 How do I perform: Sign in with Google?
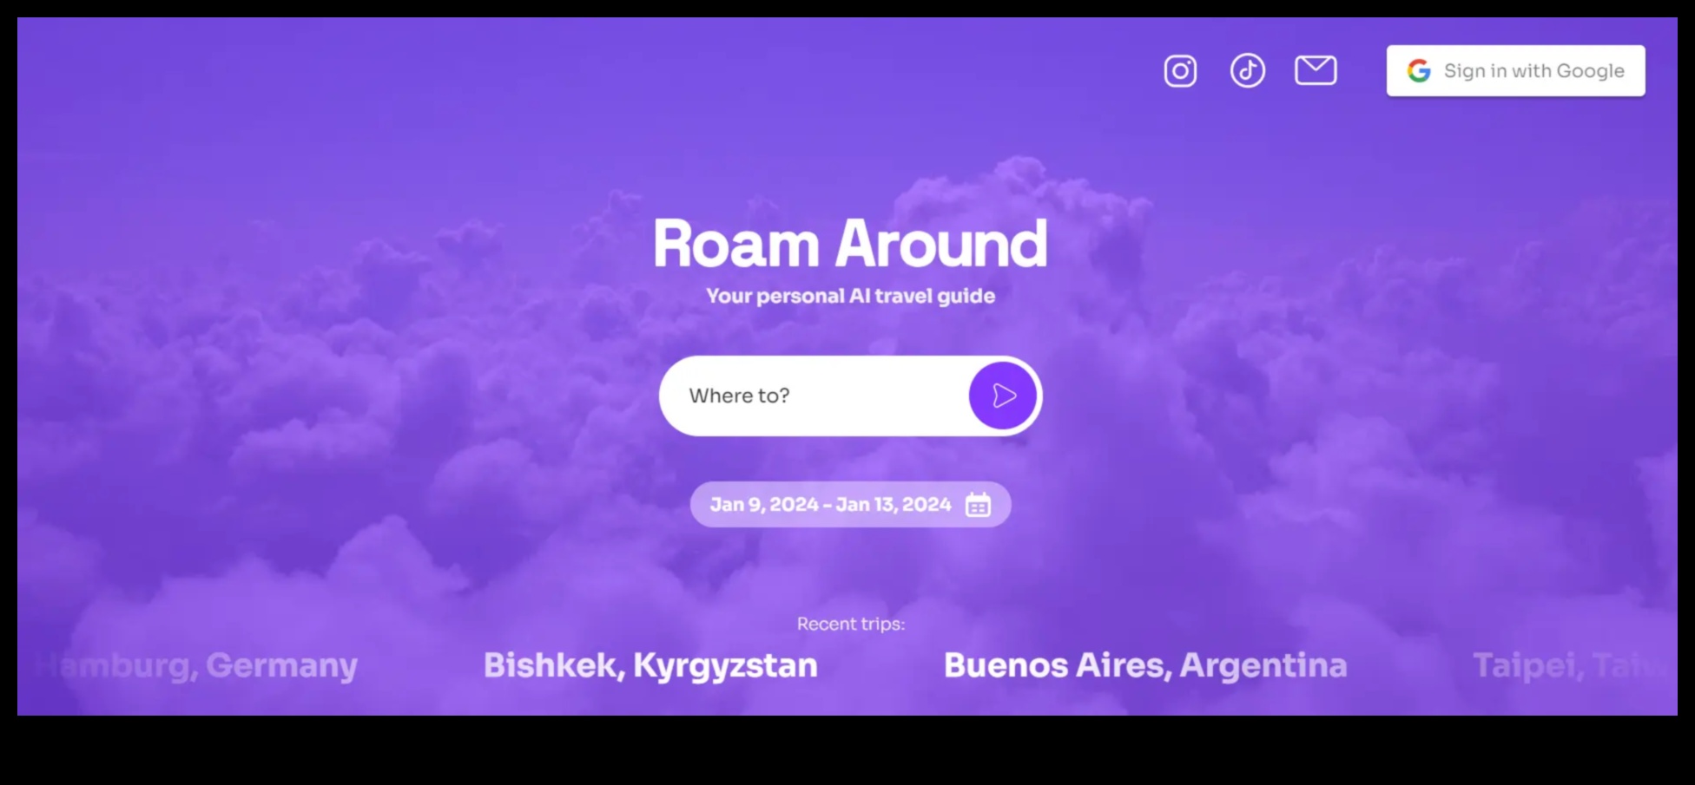click(1515, 70)
